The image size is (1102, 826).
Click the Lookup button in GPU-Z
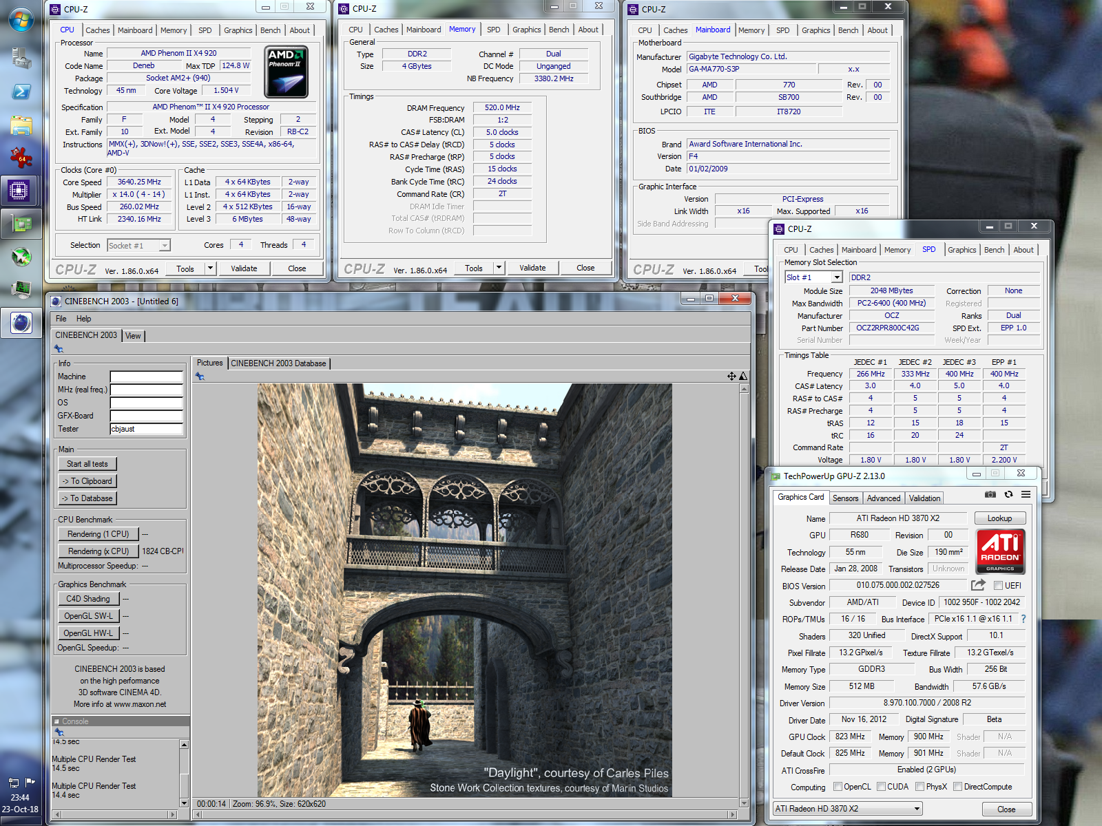click(999, 518)
